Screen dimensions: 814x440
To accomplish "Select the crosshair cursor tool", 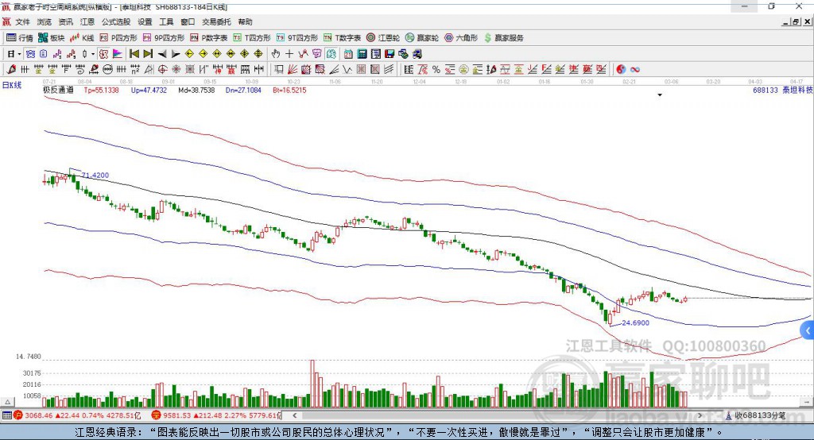I will pos(289,54).
